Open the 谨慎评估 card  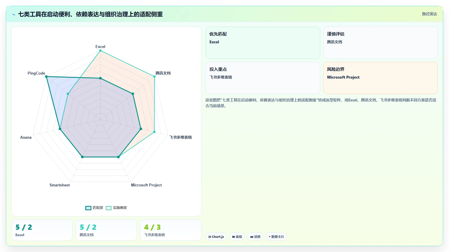pyautogui.click(x=380, y=43)
